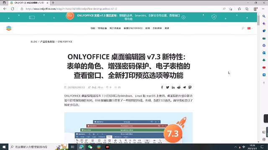Open Edge sidebar Shopping tag icon
268x150 pixels.
(264, 31)
